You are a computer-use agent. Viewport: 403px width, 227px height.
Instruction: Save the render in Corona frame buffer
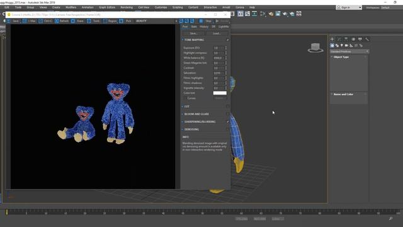pyautogui.click(x=13, y=21)
